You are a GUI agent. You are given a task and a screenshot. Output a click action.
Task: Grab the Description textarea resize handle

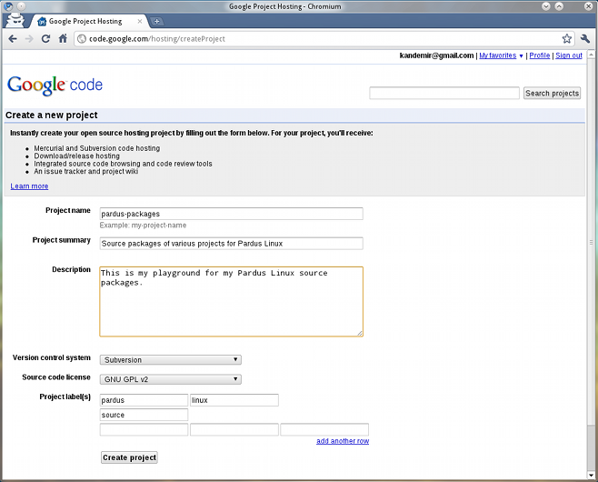point(360,333)
